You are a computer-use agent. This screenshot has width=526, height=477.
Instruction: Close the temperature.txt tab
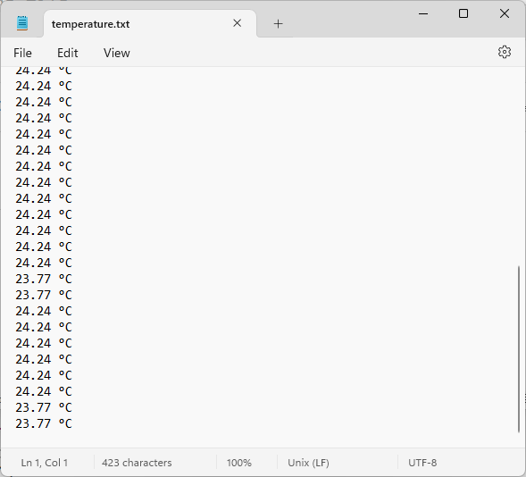pos(238,23)
